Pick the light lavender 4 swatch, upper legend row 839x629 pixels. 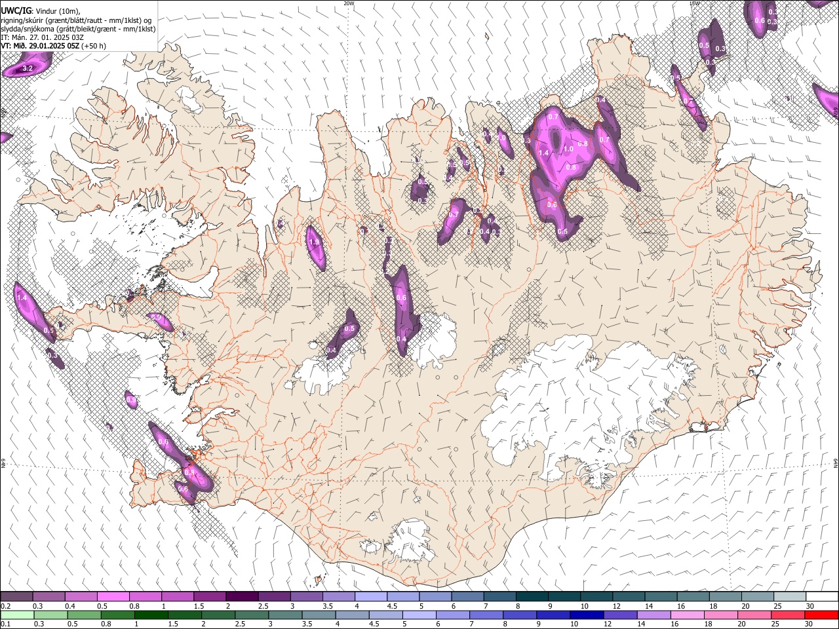(x=371, y=597)
